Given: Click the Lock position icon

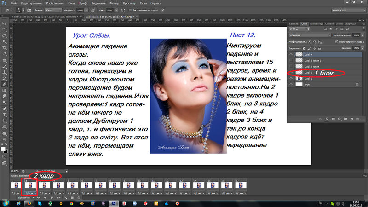Looking at the screenshot, I should 314,48.
